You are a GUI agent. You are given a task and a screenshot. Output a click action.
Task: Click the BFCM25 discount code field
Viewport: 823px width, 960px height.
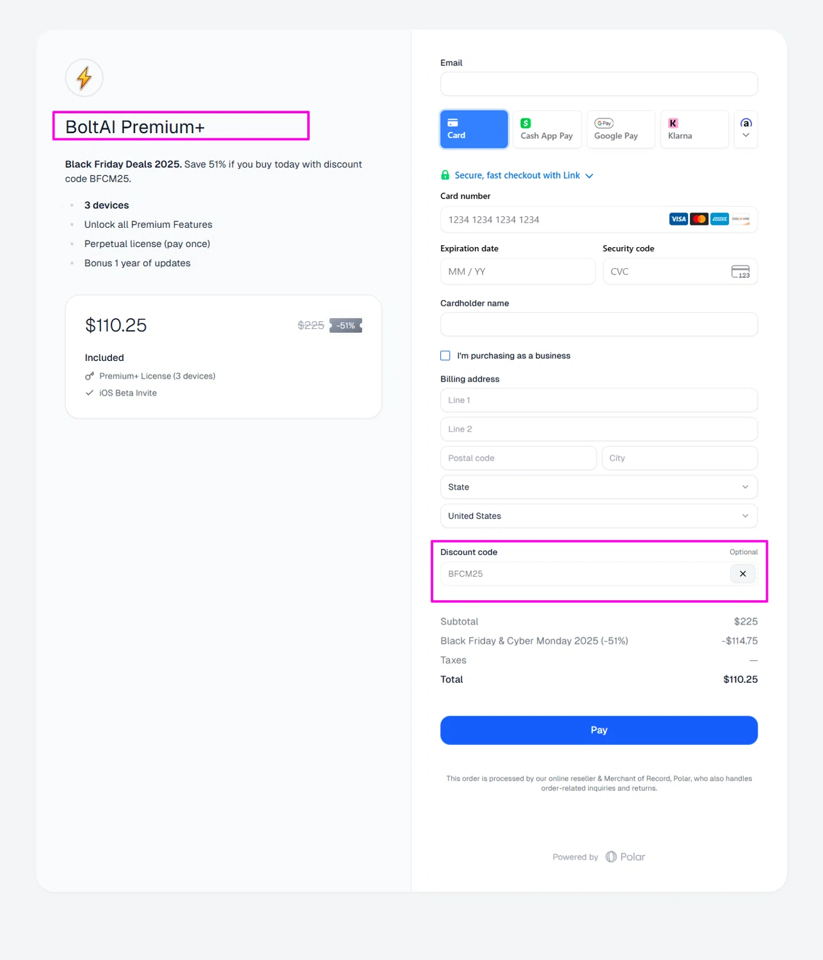point(584,573)
